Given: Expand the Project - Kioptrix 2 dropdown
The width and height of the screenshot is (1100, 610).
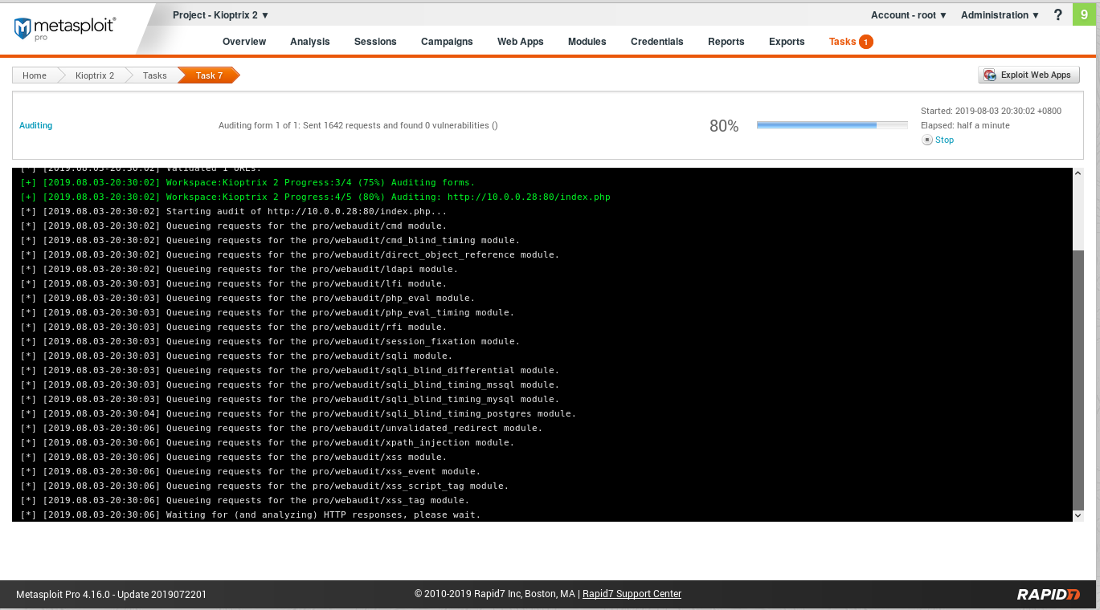Looking at the screenshot, I should (x=221, y=15).
